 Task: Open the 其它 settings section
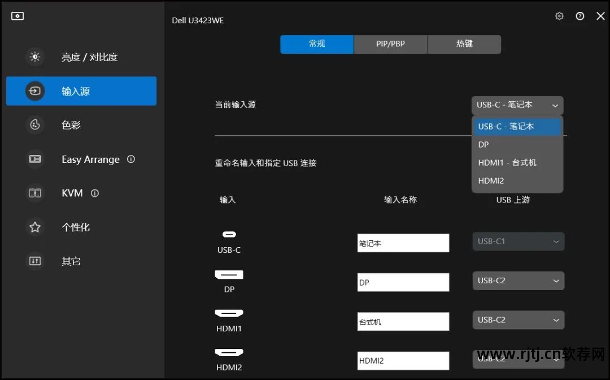(71, 261)
